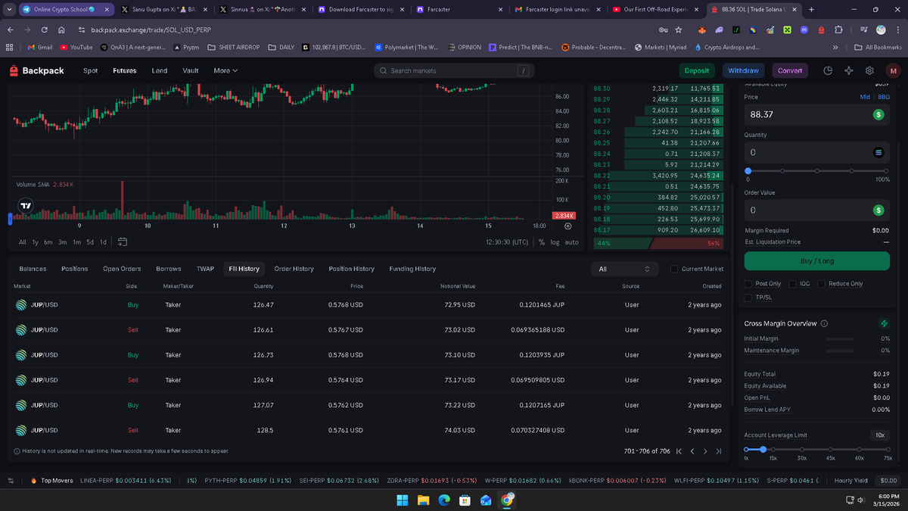Open the 10x account leverage selector
Viewport: 908px width, 511px height.
[x=879, y=435]
